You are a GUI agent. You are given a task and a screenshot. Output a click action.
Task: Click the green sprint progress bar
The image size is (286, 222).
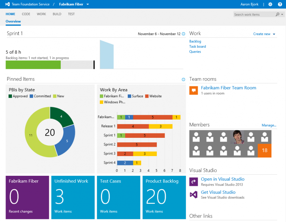pyautogui.click(x=33, y=65)
